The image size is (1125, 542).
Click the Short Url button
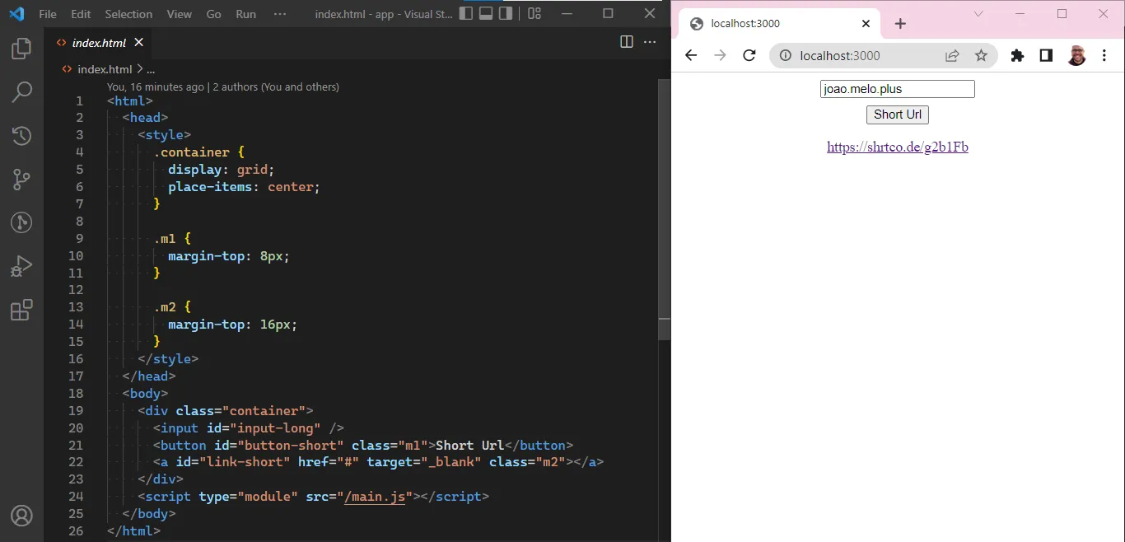(x=897, y=115)
